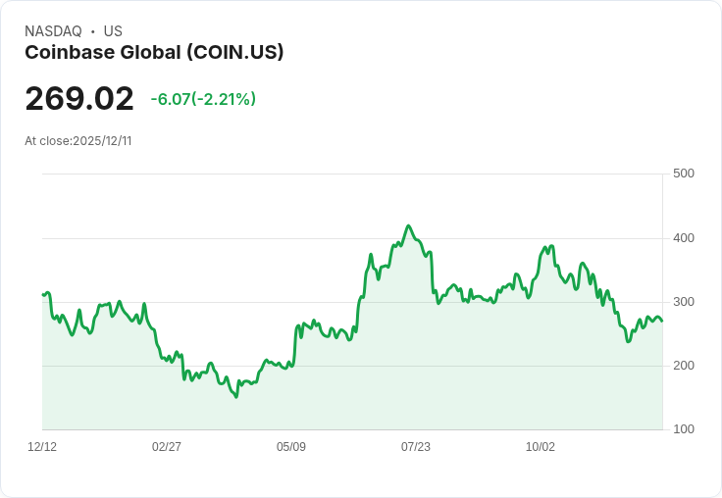Choose the 10/02 x-axis date
Image resolution: width=722 pixels, height=498 pixels.
541,447
